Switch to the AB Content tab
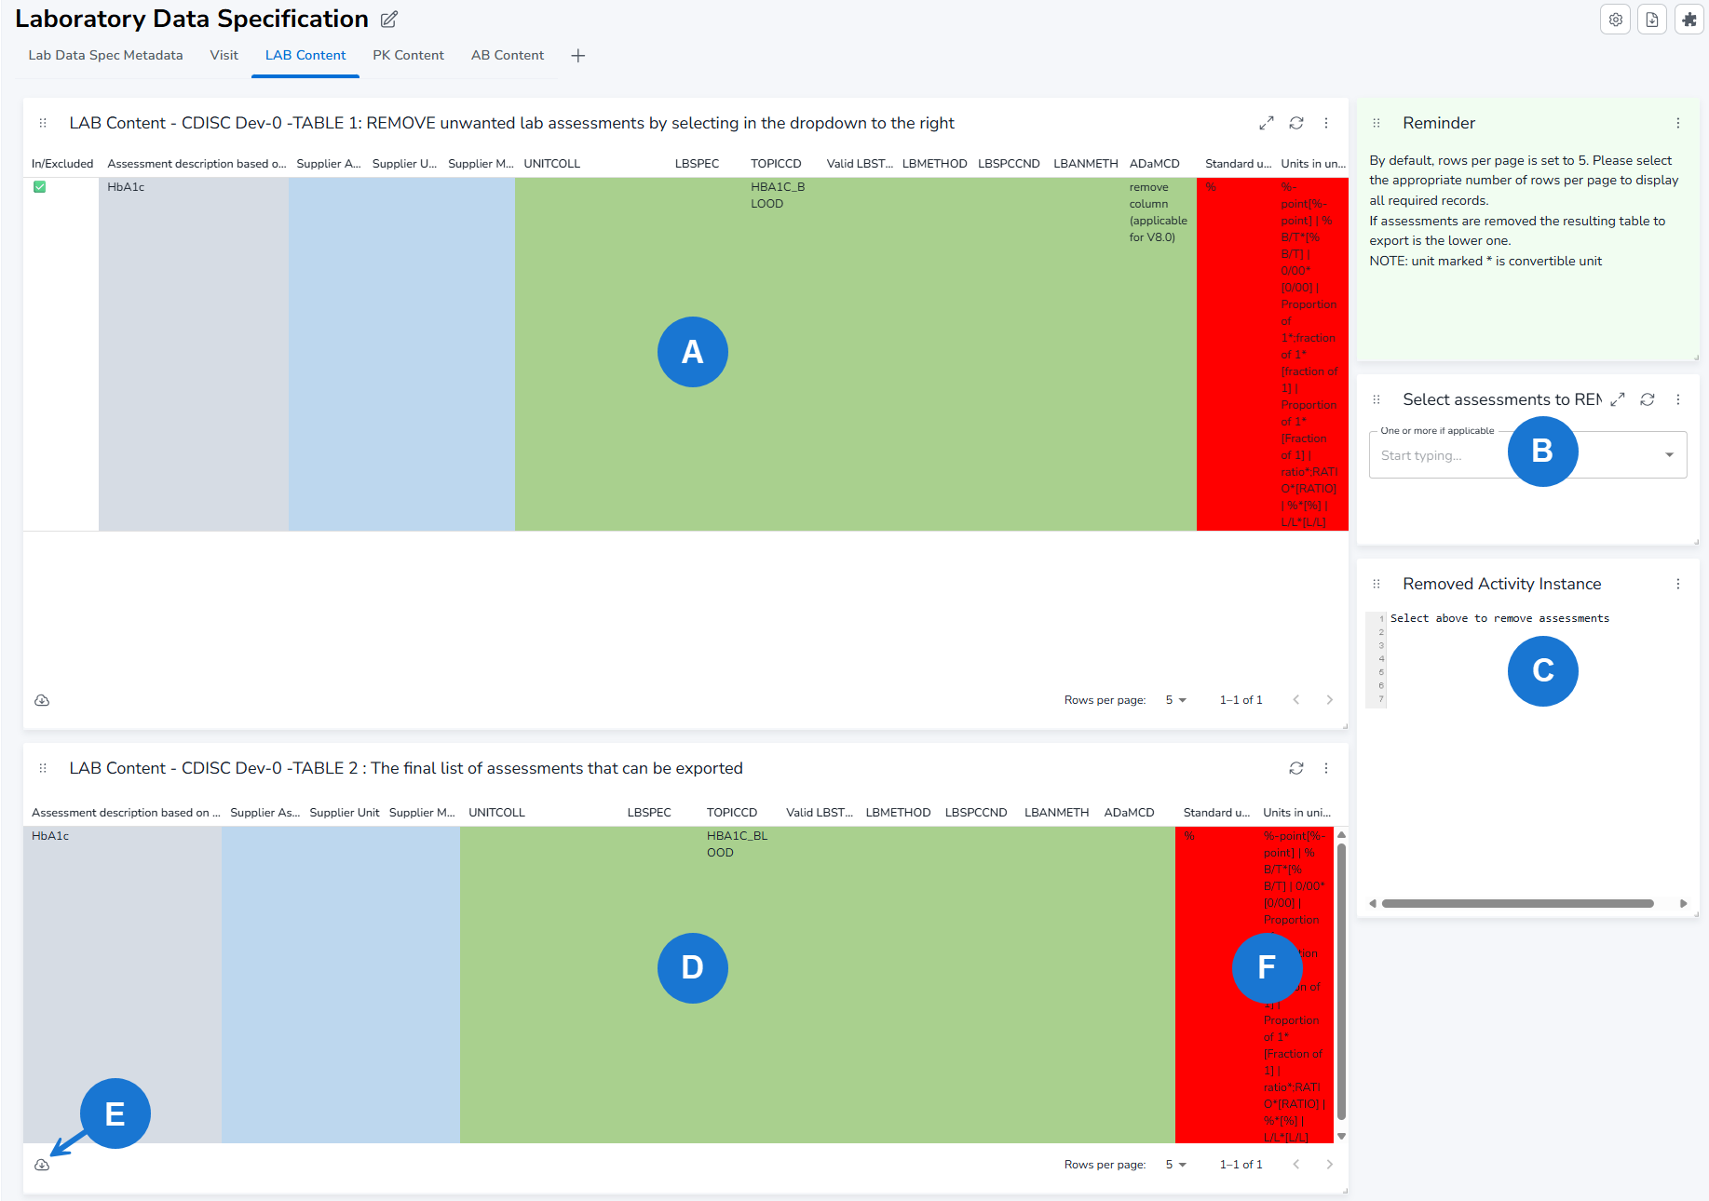Viewport: 1709px width, 1201px height. tap(508, 56)
